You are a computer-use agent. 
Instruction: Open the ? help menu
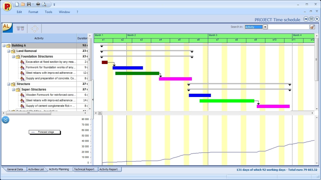tap(77, 12)
